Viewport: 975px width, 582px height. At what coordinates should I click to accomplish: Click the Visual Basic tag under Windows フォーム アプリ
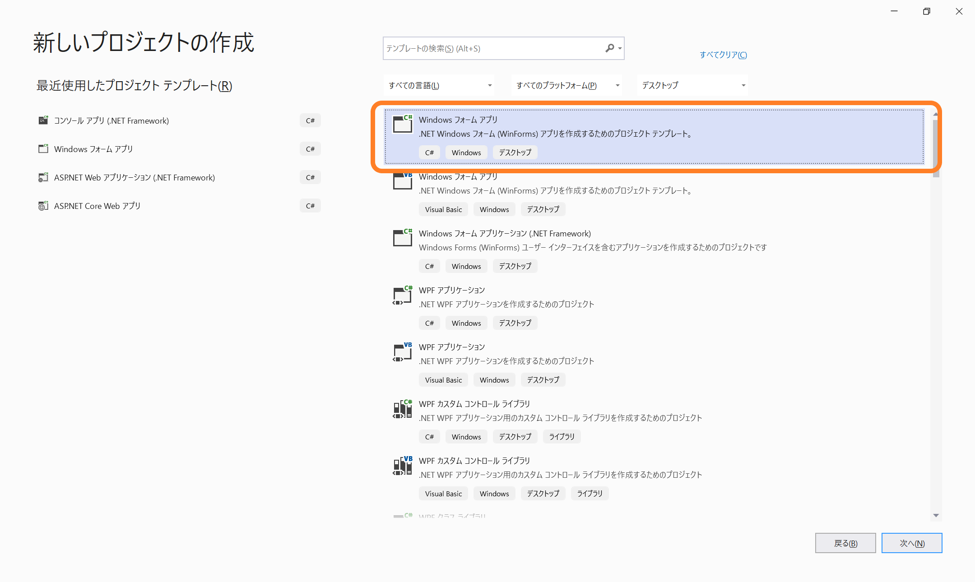[x=444, y=209]
